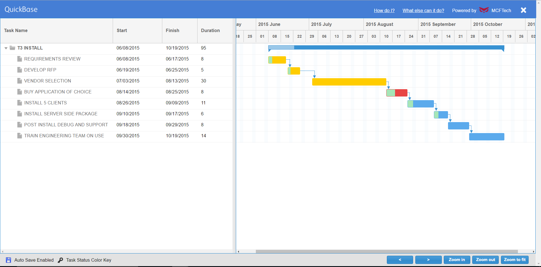Image resolution: width=541 pixels, height=267 pixels.
Task: Click the chart scrollbar right arrow
Action: click(x=533, y=252)
